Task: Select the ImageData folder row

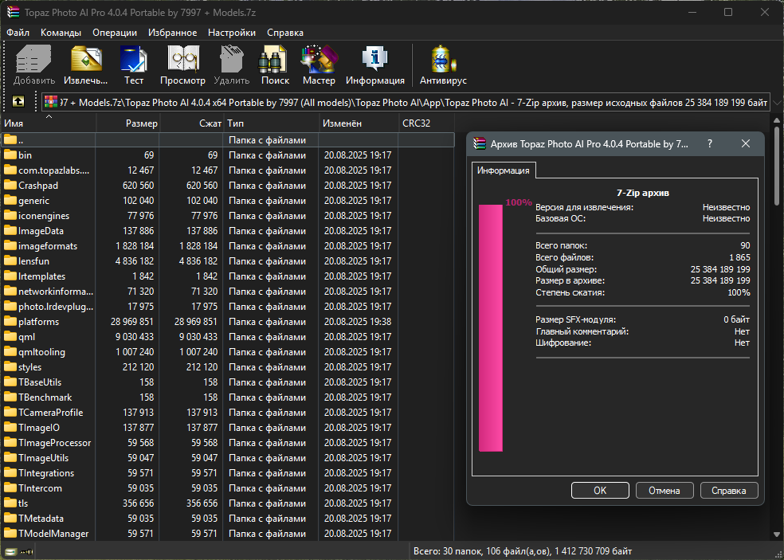Action: click(x=227, y=230)
